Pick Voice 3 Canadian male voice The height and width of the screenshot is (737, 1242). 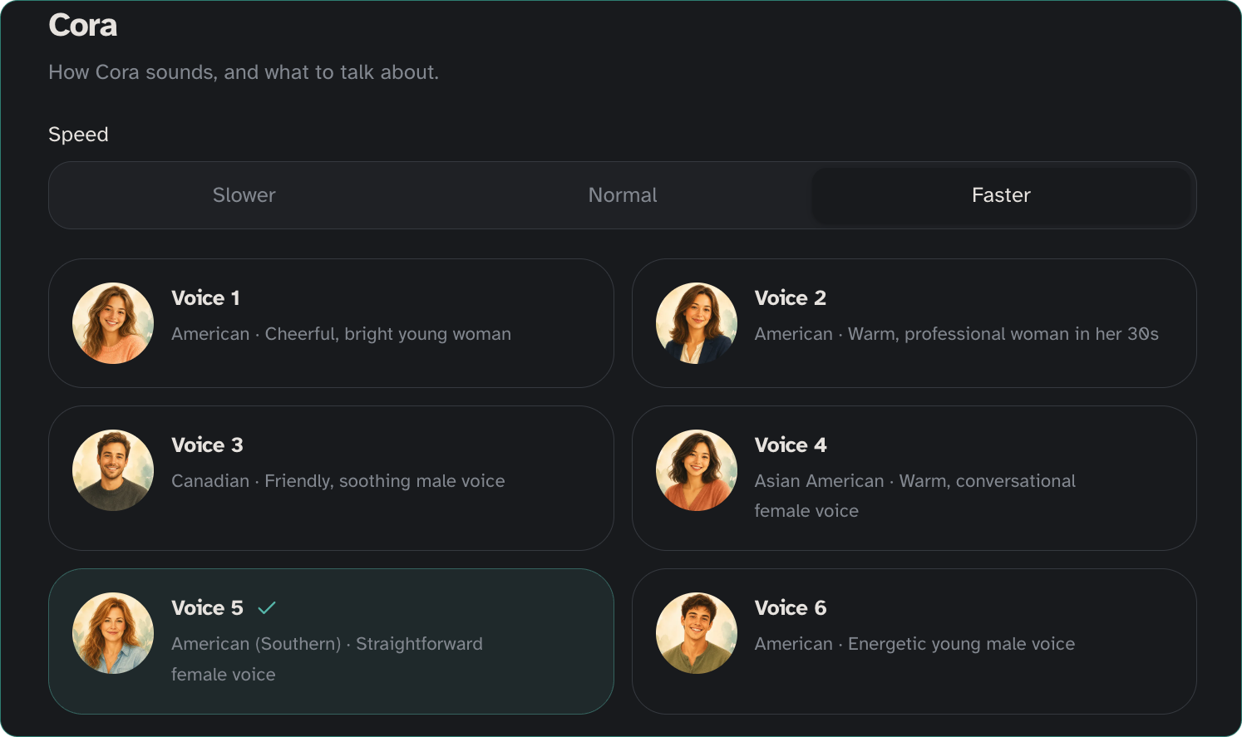tap(331, 478)
